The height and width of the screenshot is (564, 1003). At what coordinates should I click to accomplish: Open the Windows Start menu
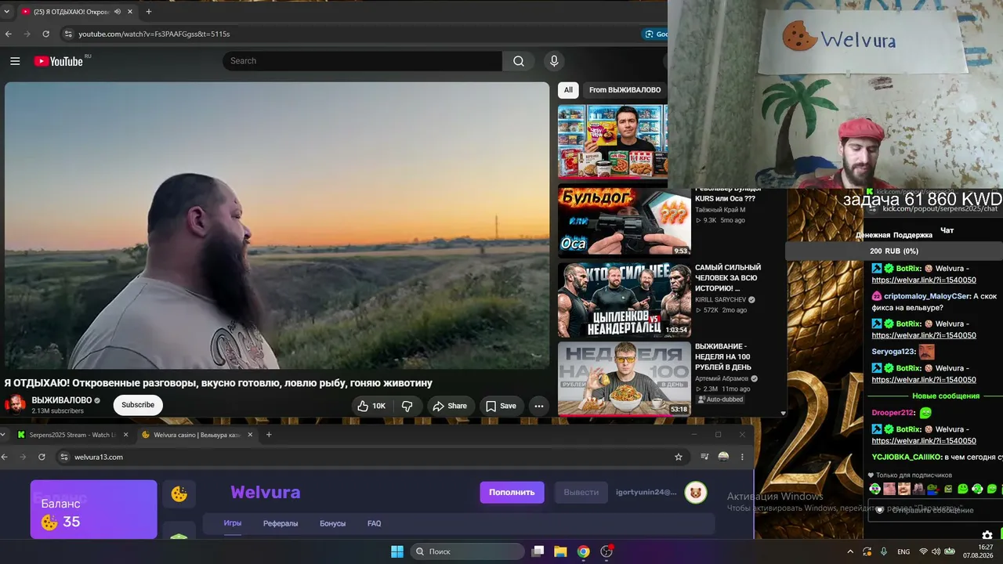tap(397, 551)
